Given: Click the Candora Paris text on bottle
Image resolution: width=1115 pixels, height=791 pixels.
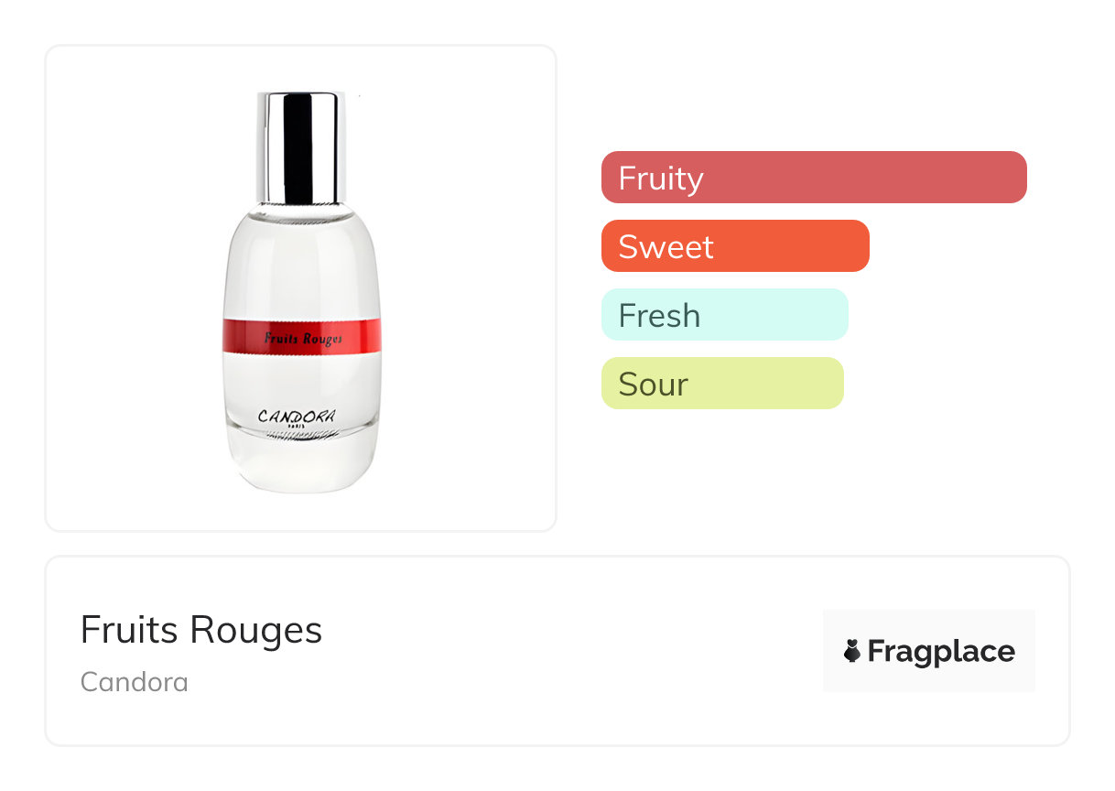Looking at the screenshot, I should (298, 418).
